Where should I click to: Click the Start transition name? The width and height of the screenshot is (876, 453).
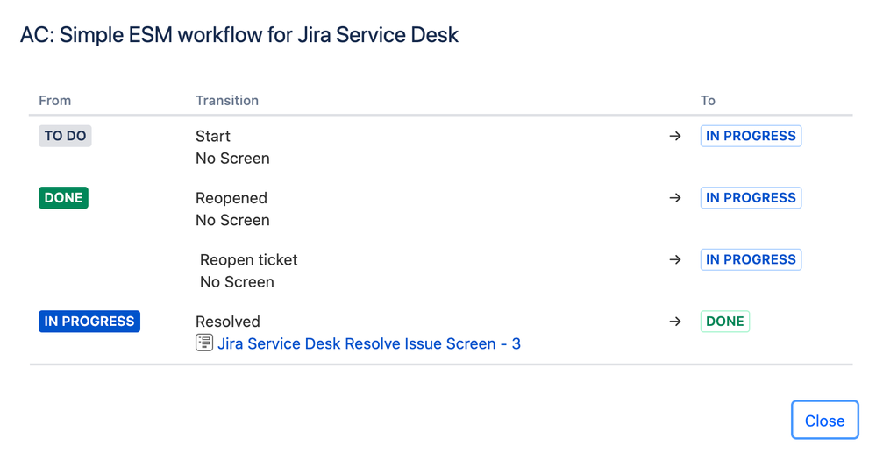click(213, 137)
